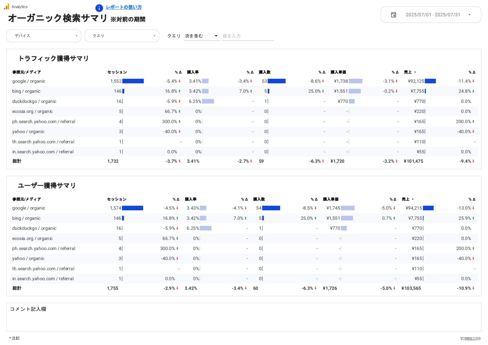Image resolution: width=488 pixels, height=345 pixels.
Task: Open the レポートの使い方 link
Action: click(x=124, y=7)
